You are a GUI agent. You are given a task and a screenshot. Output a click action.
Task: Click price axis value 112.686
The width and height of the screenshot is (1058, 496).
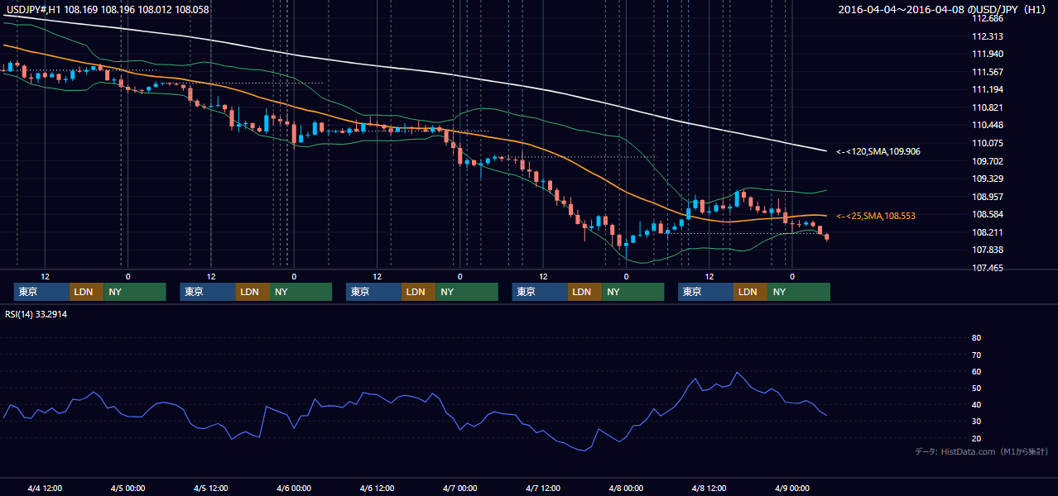pos(988,18)
